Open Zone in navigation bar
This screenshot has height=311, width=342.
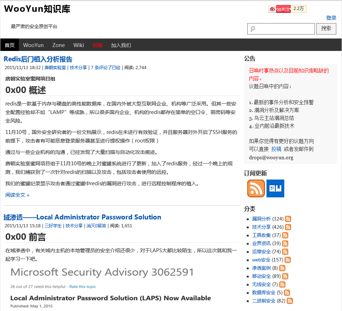[58, 45]
